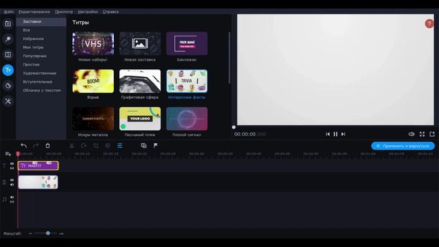This screenshot has height=247, width=439.
Task: Open the Настройки menu
Action: point(88,12)
